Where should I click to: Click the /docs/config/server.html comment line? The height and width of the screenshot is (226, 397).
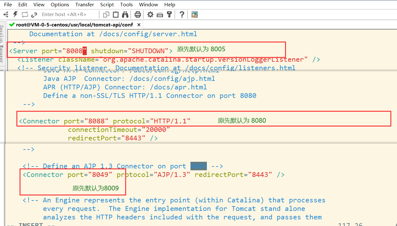(113, 34)
